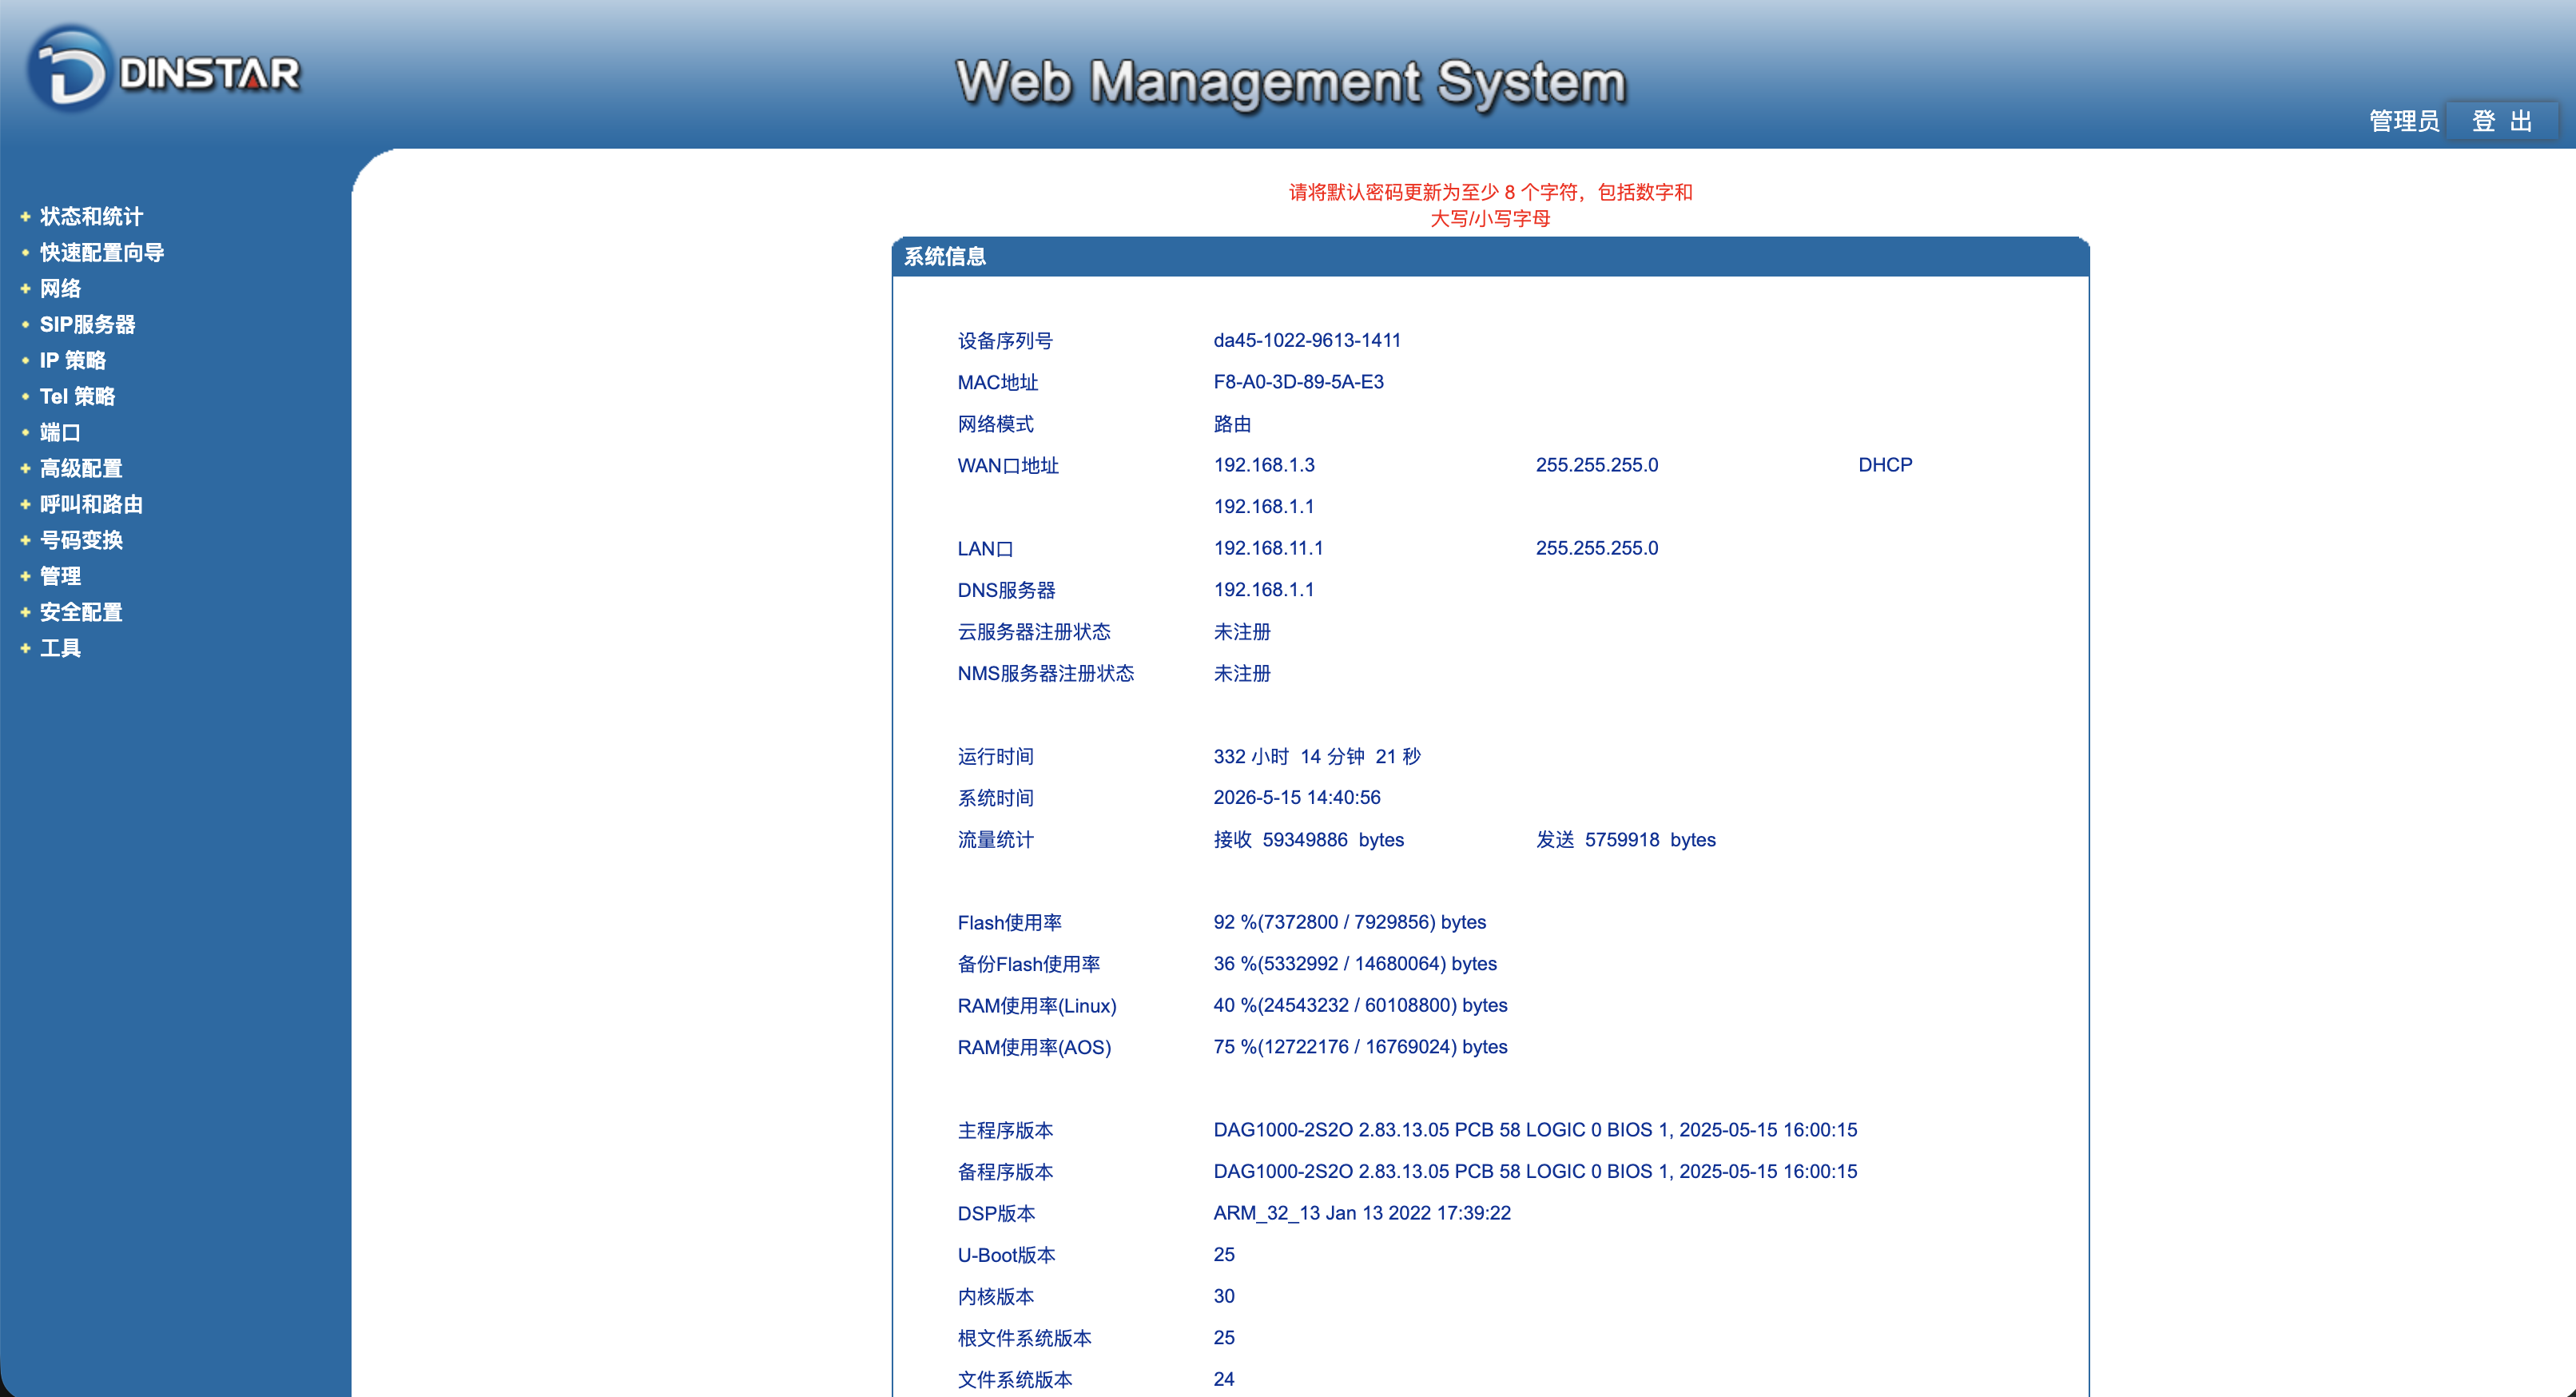2576x1397 pixels.
Task: Open the 工具 menu
Action: point(60,648)
